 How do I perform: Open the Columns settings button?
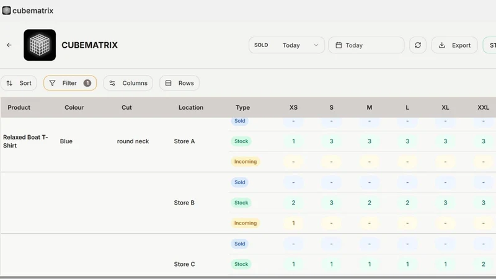pos(128,83)
